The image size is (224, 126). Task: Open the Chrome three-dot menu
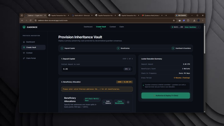pos(203,21)
